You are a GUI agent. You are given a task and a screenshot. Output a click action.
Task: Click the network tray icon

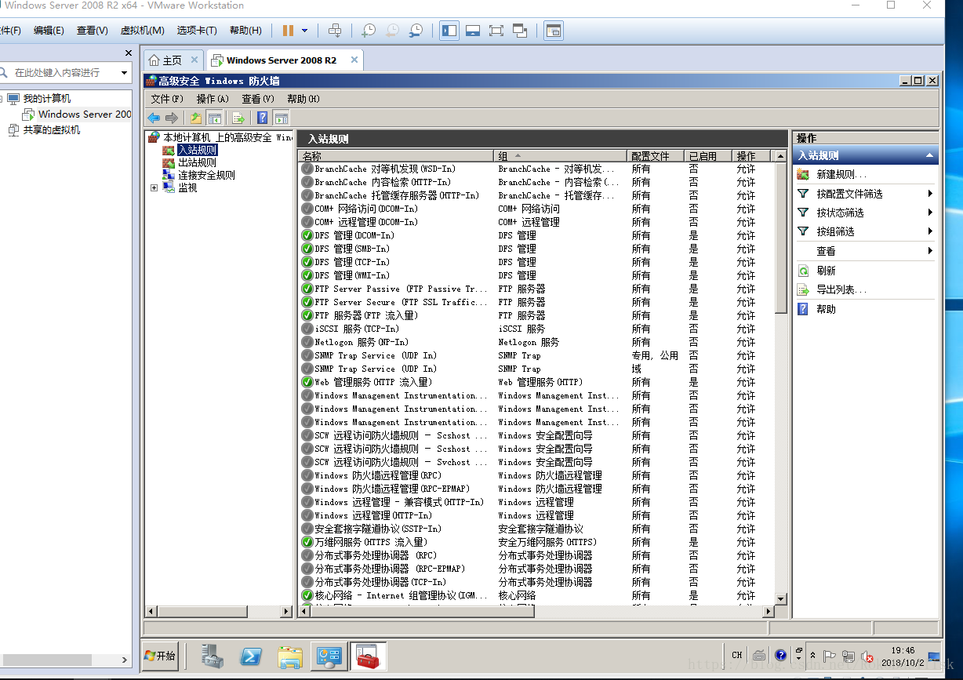848,656
